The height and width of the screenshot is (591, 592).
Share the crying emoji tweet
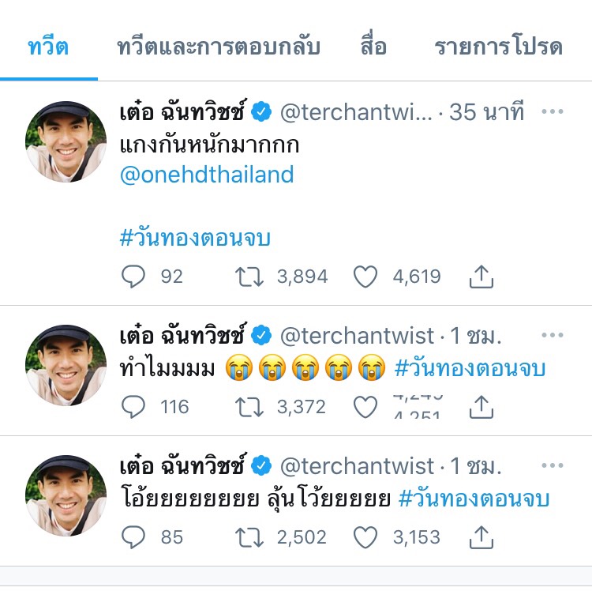tap(481, 407)
